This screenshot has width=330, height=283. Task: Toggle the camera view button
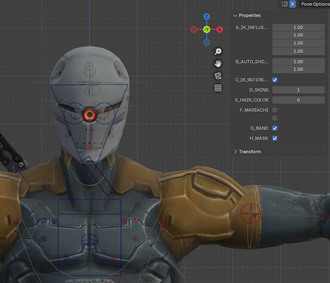click(x=218, y=76)
